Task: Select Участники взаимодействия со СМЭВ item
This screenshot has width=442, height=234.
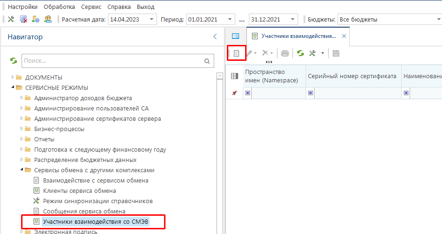Action: coord(96,222)
